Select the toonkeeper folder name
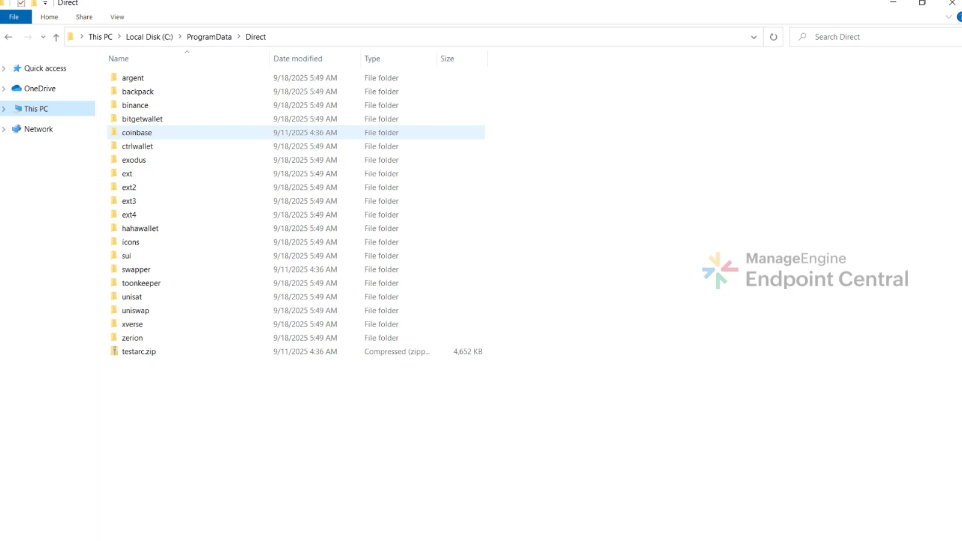Image resolution: width=962 pixels, height=541 pixels. point(141,283)
